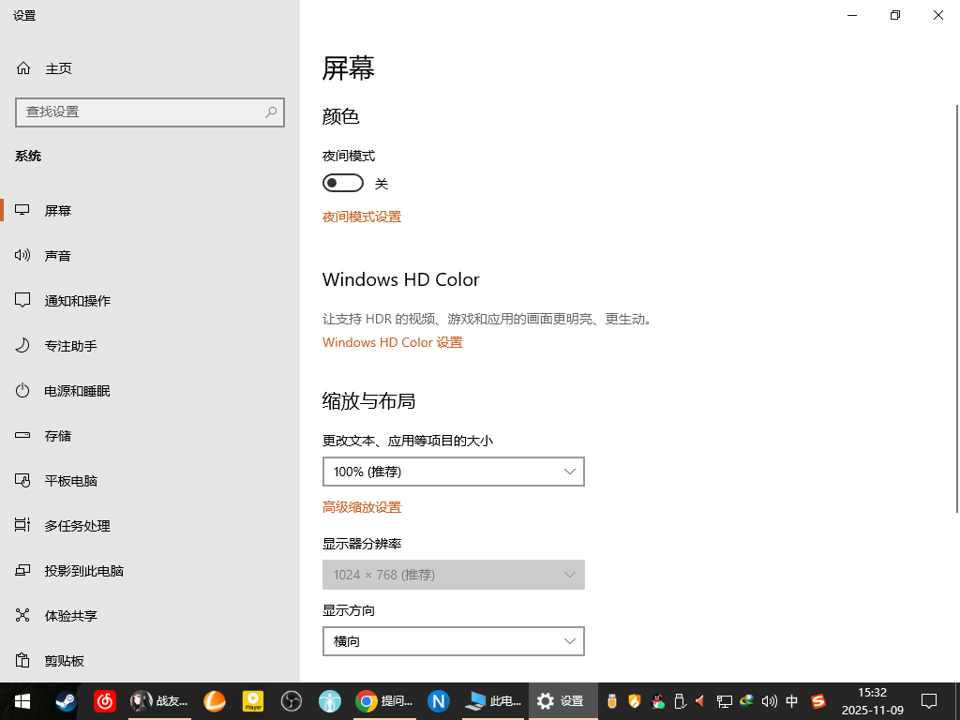Minimize the Settings window
The width and height of the screenshot is (960, 720).
pos(852,15)
